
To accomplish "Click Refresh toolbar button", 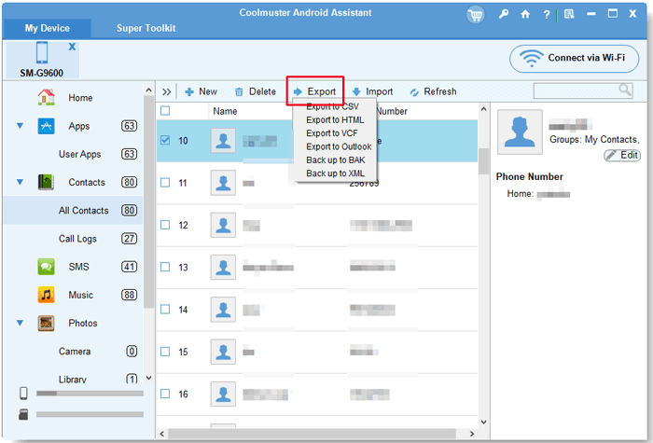I will [433, 91].
